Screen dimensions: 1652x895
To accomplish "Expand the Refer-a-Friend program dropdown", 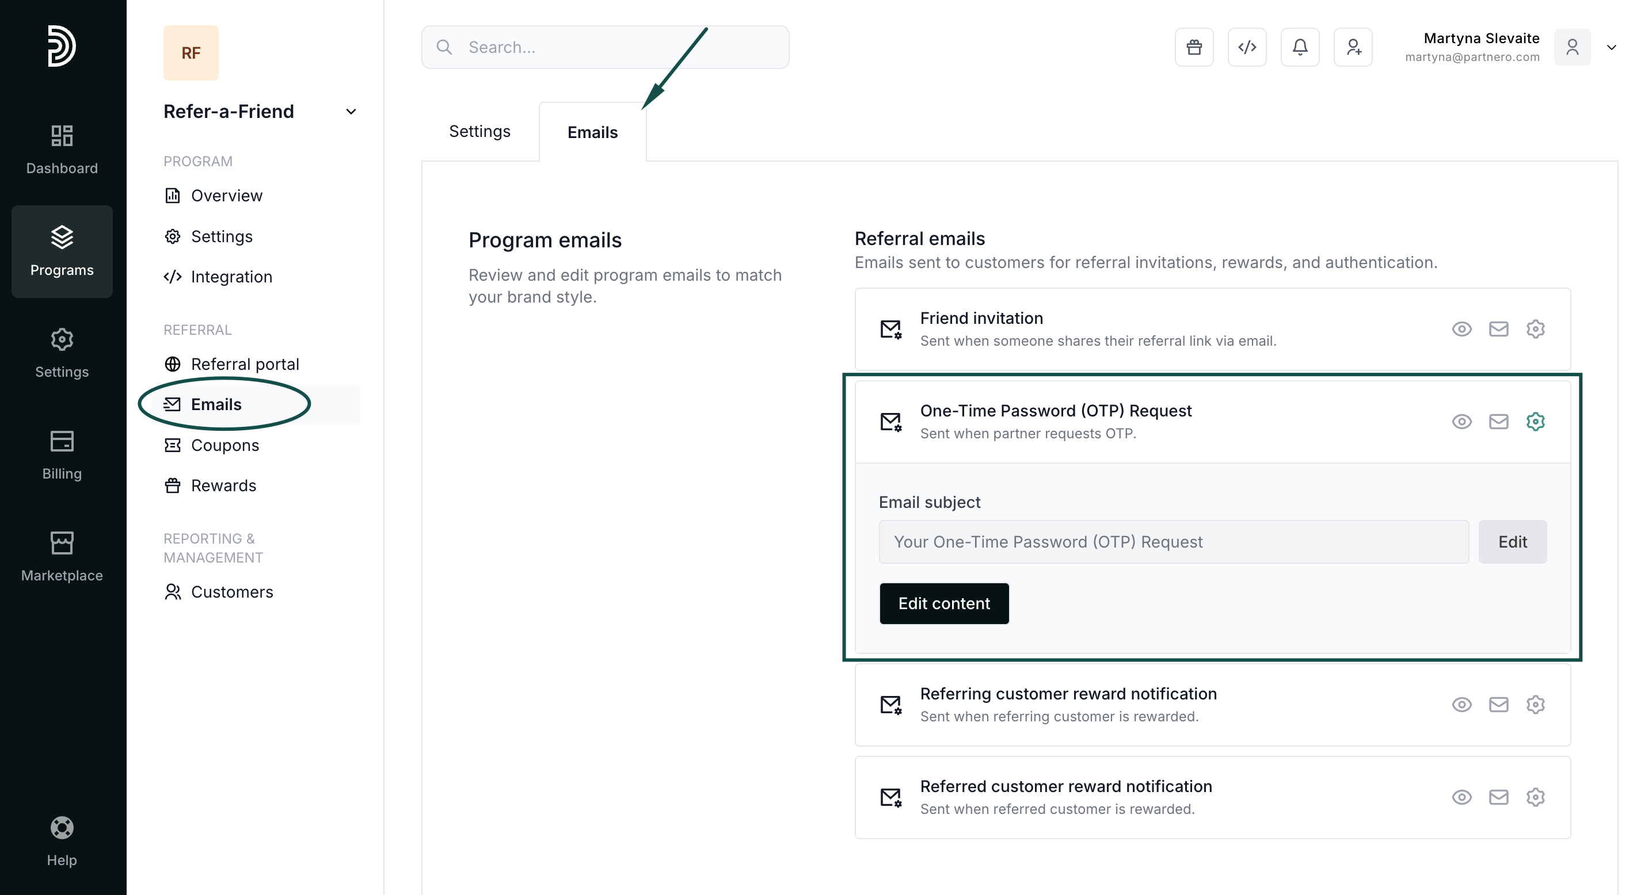I will coord(351,112).
